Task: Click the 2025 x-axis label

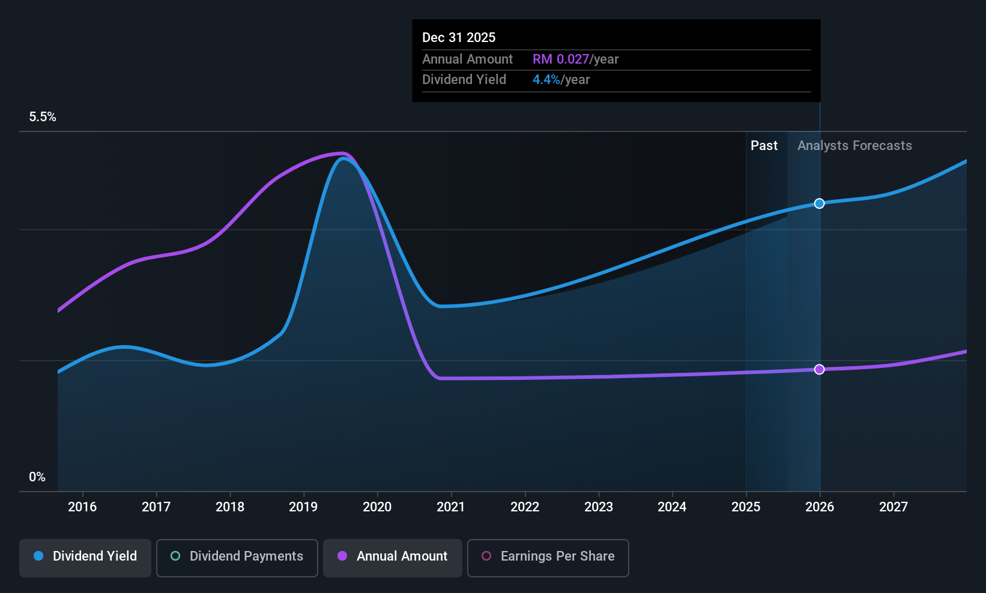Action: (x=746, y=507)
